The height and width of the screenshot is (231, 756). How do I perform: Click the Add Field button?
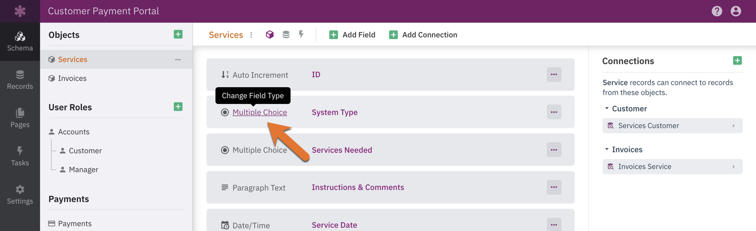tap(352, 35)
